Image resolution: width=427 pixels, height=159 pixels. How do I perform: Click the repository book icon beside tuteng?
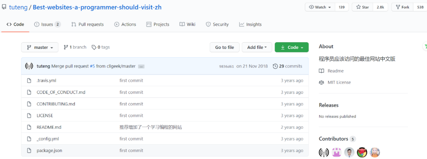click(4, 7)
